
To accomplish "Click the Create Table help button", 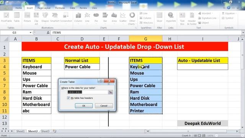I will [x=101, y=81].
